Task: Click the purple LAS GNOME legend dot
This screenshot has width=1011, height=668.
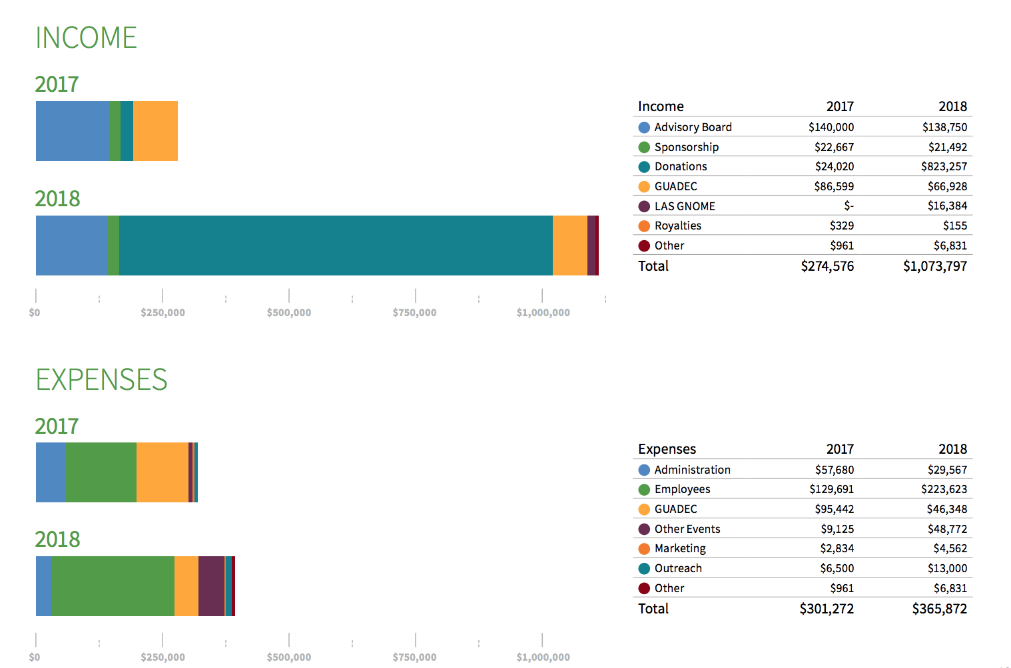Action: coord(644,206)
